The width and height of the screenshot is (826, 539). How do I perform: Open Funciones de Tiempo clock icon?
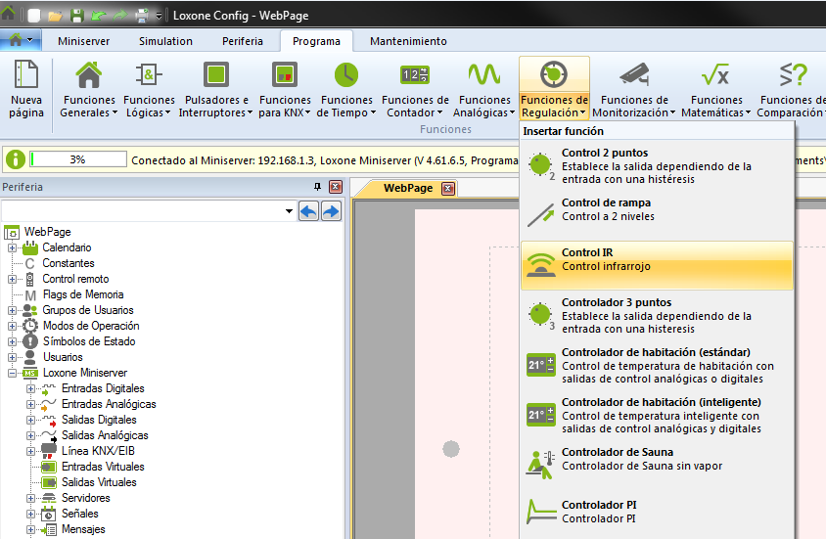click(346, 75)
